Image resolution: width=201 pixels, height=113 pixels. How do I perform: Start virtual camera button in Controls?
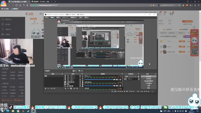pyautogui.click(x=149, y=81)
